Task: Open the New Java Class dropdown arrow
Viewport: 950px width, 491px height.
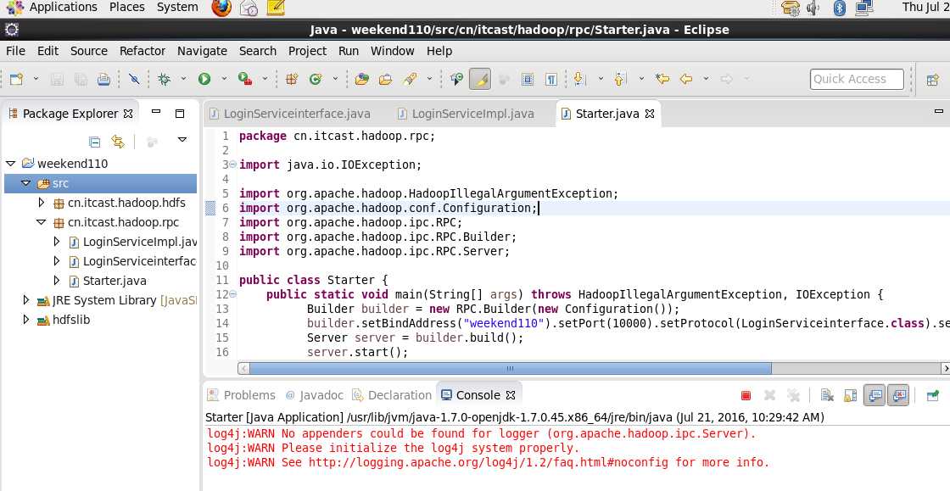Action: point(335,79)
